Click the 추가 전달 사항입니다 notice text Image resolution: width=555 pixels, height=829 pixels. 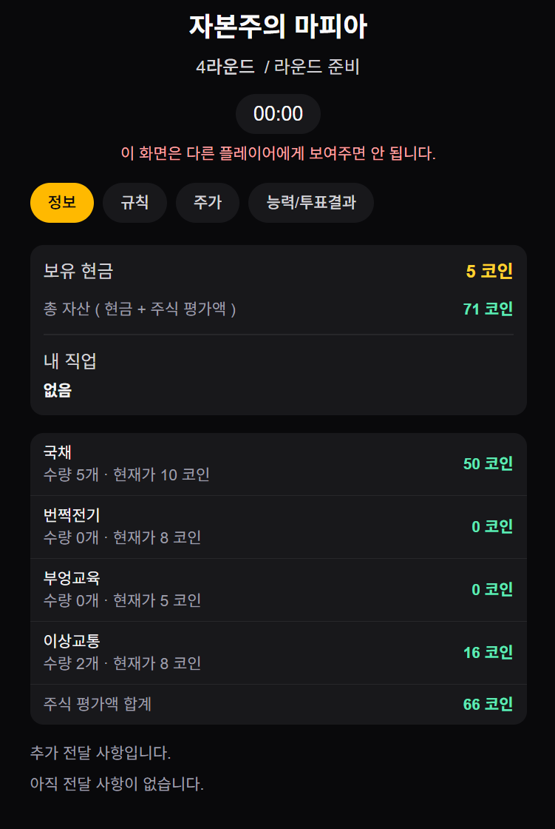(x=101, y=753)
